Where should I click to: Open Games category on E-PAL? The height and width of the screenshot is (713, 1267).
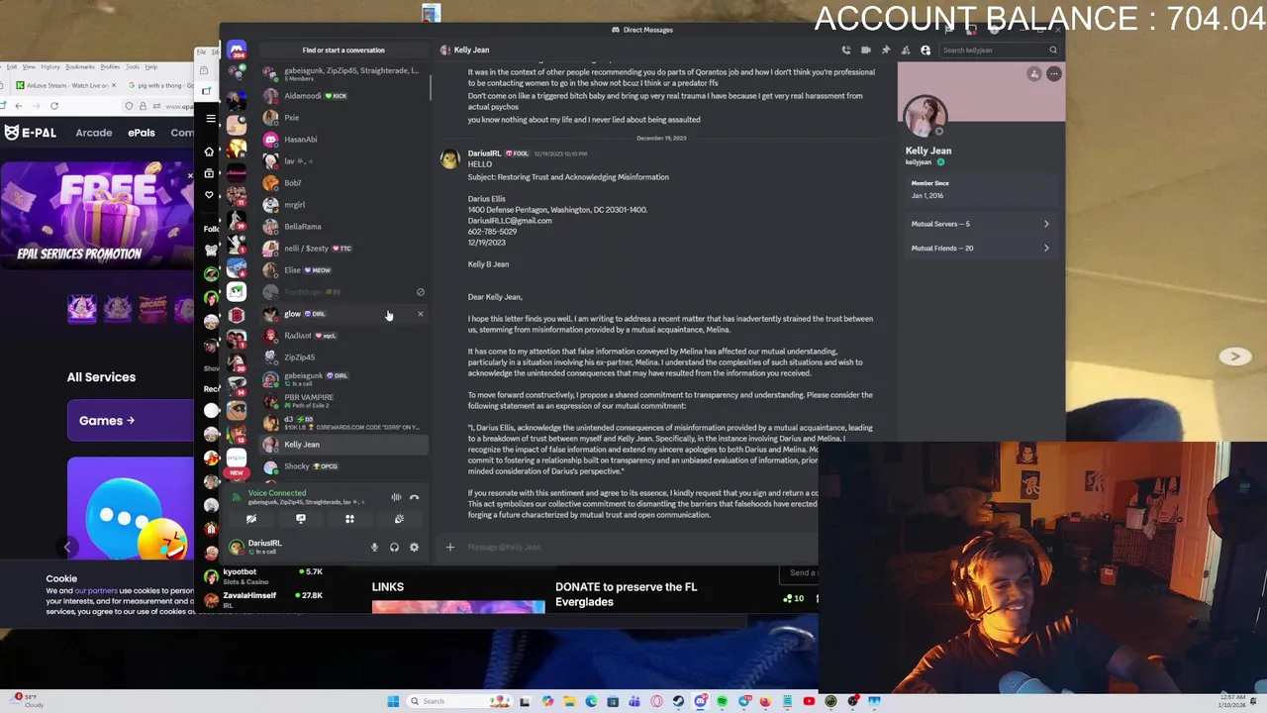coord(131,421)
